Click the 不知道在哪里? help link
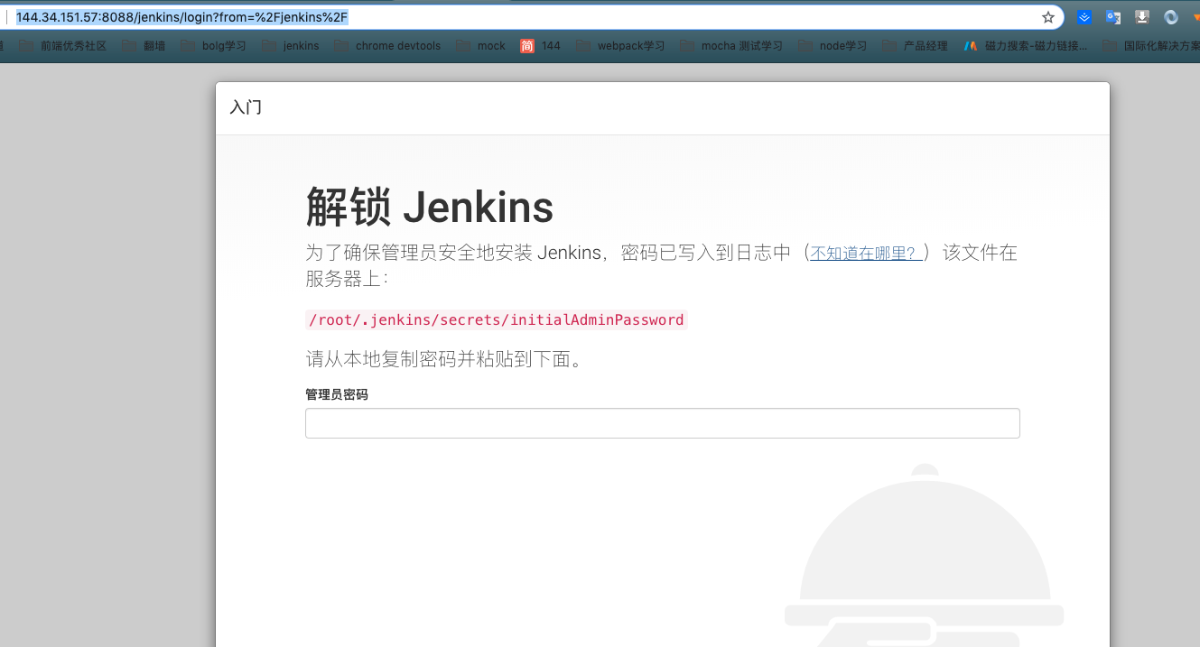 [863, 254]
